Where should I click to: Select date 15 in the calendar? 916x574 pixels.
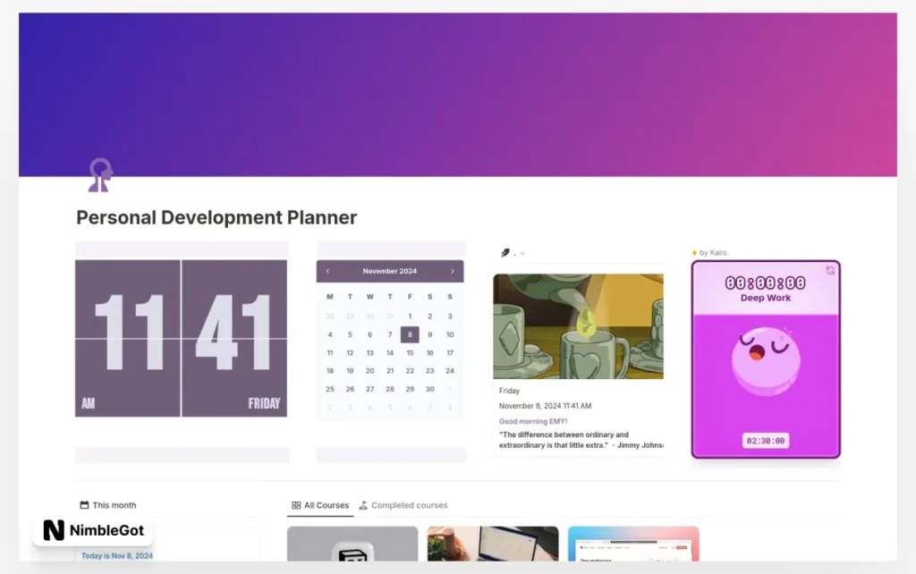[410, 352]
